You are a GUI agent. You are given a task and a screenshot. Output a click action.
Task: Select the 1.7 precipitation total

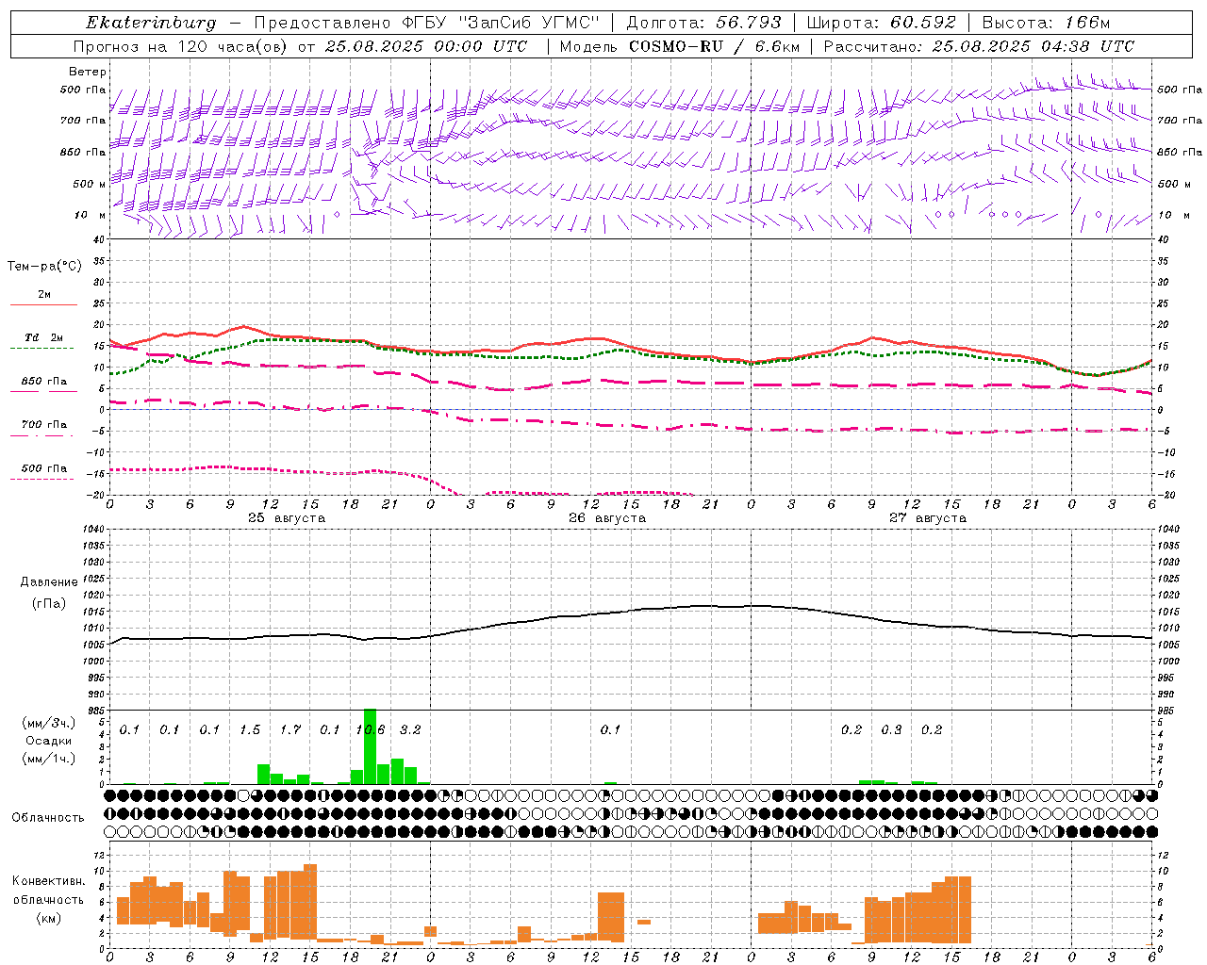tap(289, 730)
